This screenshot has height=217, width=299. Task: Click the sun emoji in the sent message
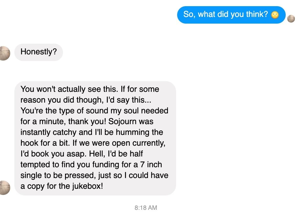(x=275, y=15)
